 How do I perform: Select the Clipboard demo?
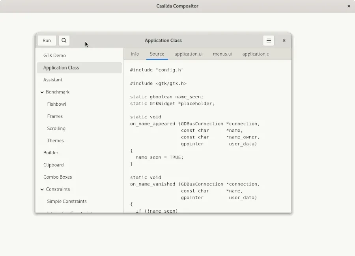[x=53, y=165]
